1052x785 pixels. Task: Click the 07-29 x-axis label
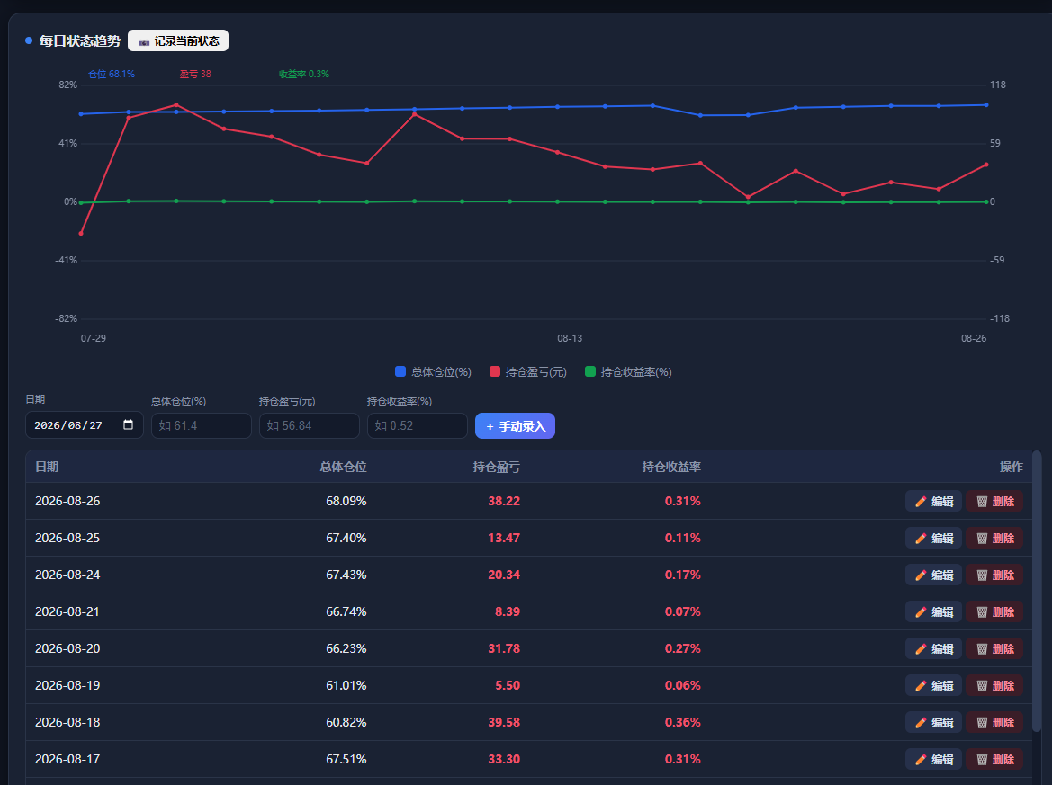(94, 338)
